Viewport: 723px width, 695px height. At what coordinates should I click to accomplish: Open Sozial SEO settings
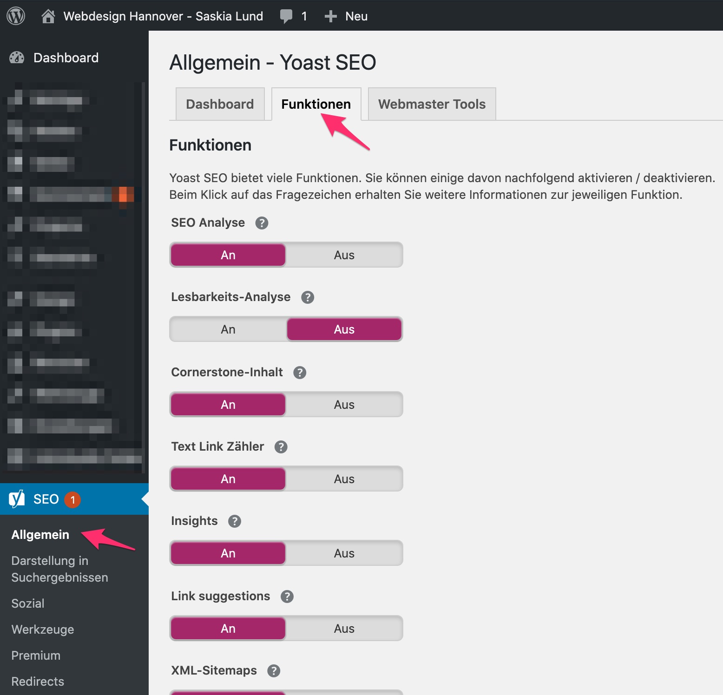coord(28,603)
